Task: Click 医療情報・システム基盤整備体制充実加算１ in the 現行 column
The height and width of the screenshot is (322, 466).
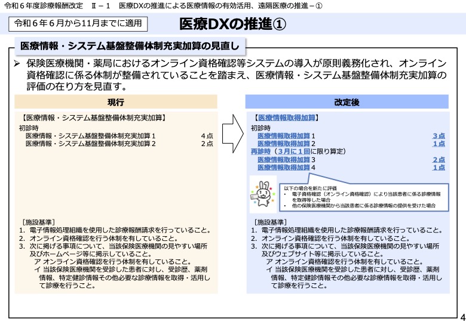Action: point(90,136)
